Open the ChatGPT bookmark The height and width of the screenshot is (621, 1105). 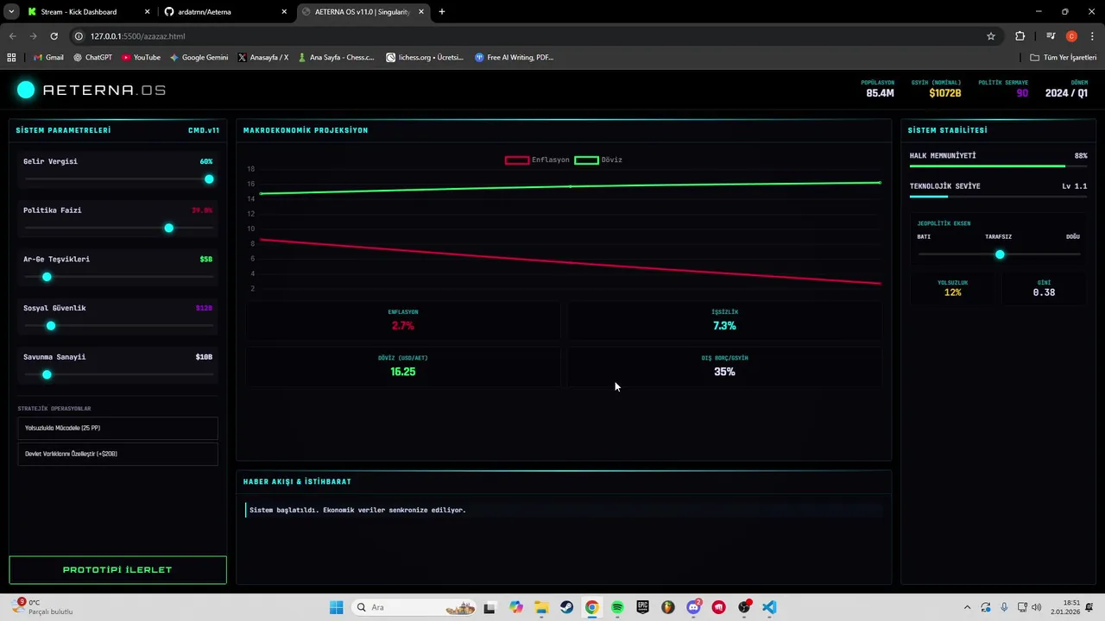coord(92,58)
